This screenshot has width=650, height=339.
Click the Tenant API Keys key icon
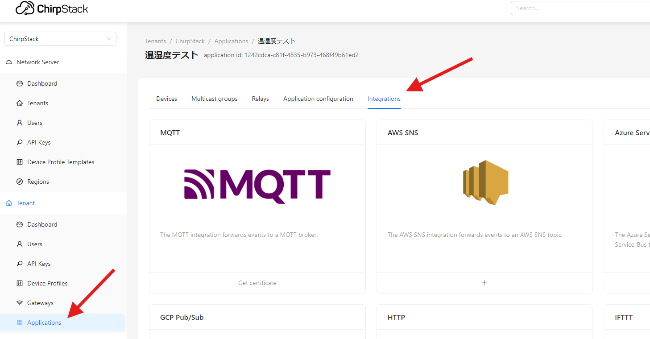pos(20,264)
